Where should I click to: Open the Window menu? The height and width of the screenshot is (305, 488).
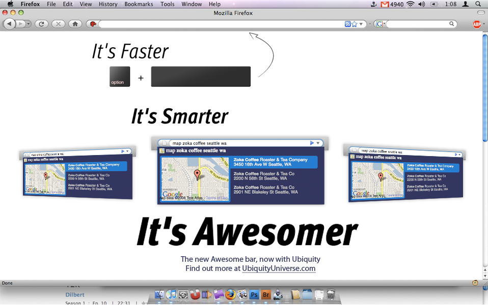tap(192, 4)
